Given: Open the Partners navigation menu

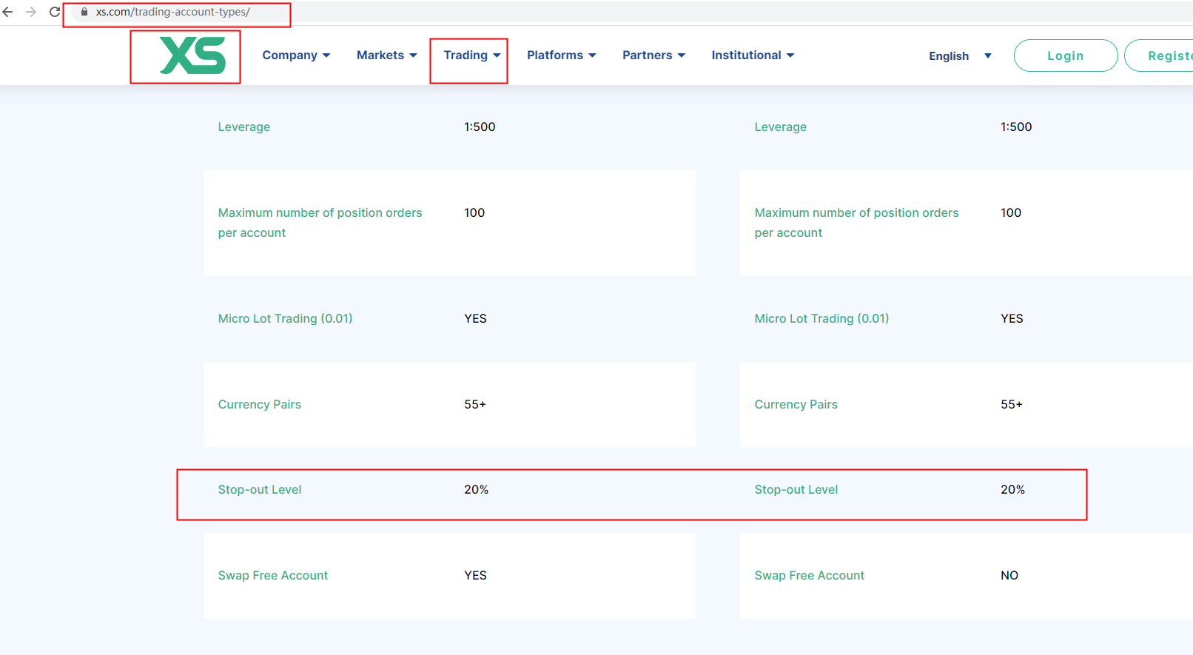Looking at the screenshot, I should (653, 56).
